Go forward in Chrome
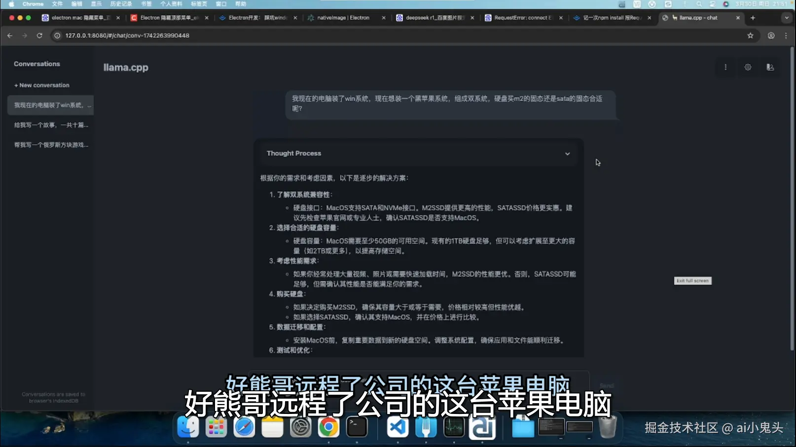The width and height of the screenshot is (796, 447). coord(25,36)
